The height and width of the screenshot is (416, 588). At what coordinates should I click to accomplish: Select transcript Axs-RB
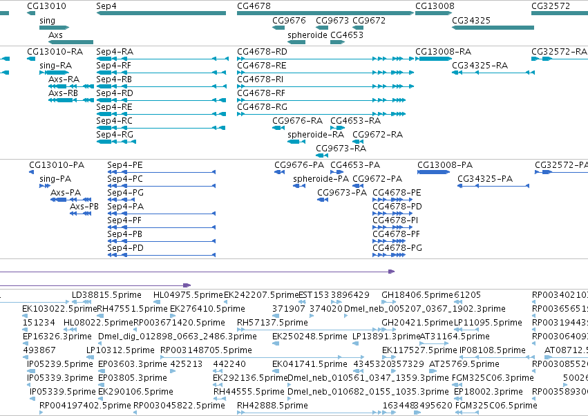pos(71,100)
